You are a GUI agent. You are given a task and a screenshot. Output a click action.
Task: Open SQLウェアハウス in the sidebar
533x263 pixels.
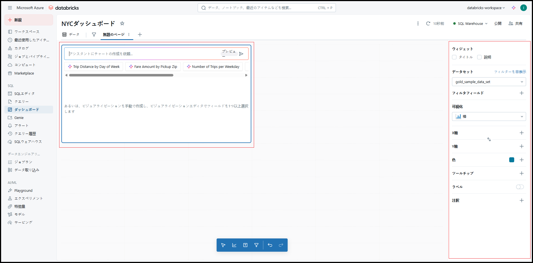29,142
